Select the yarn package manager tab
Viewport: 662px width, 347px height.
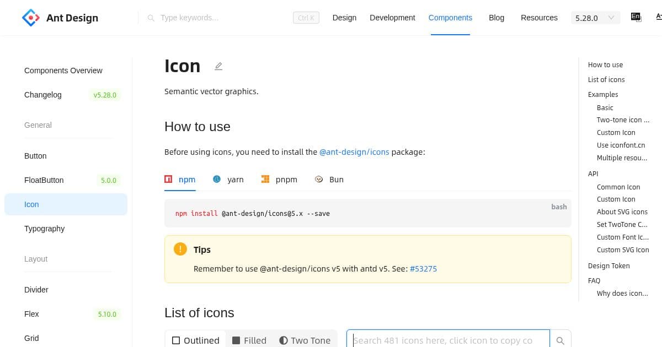tap(228, 180)
